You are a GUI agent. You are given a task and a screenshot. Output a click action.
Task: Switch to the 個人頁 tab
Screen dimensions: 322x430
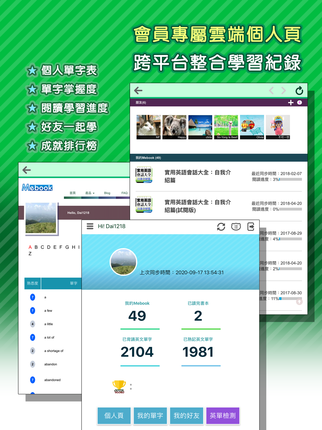(x=114, y=415)
